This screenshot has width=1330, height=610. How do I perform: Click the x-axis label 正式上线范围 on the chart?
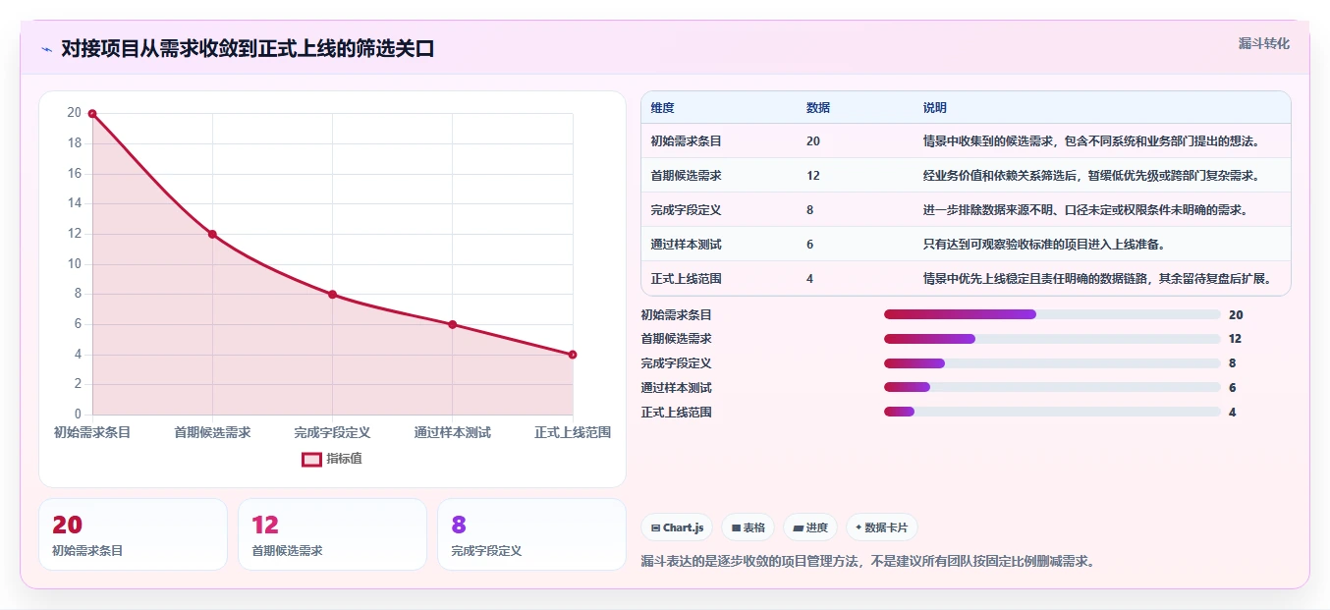[x=573, y=432]
